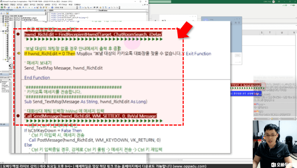Open Object Browser via toolbar icon
This screenshot has height=168, width=297.
pyautogui.click(x=46, y=7)
